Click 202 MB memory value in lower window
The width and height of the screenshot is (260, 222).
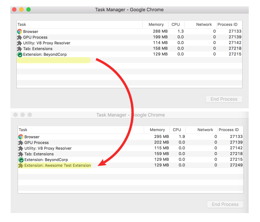tap(161, 143)
